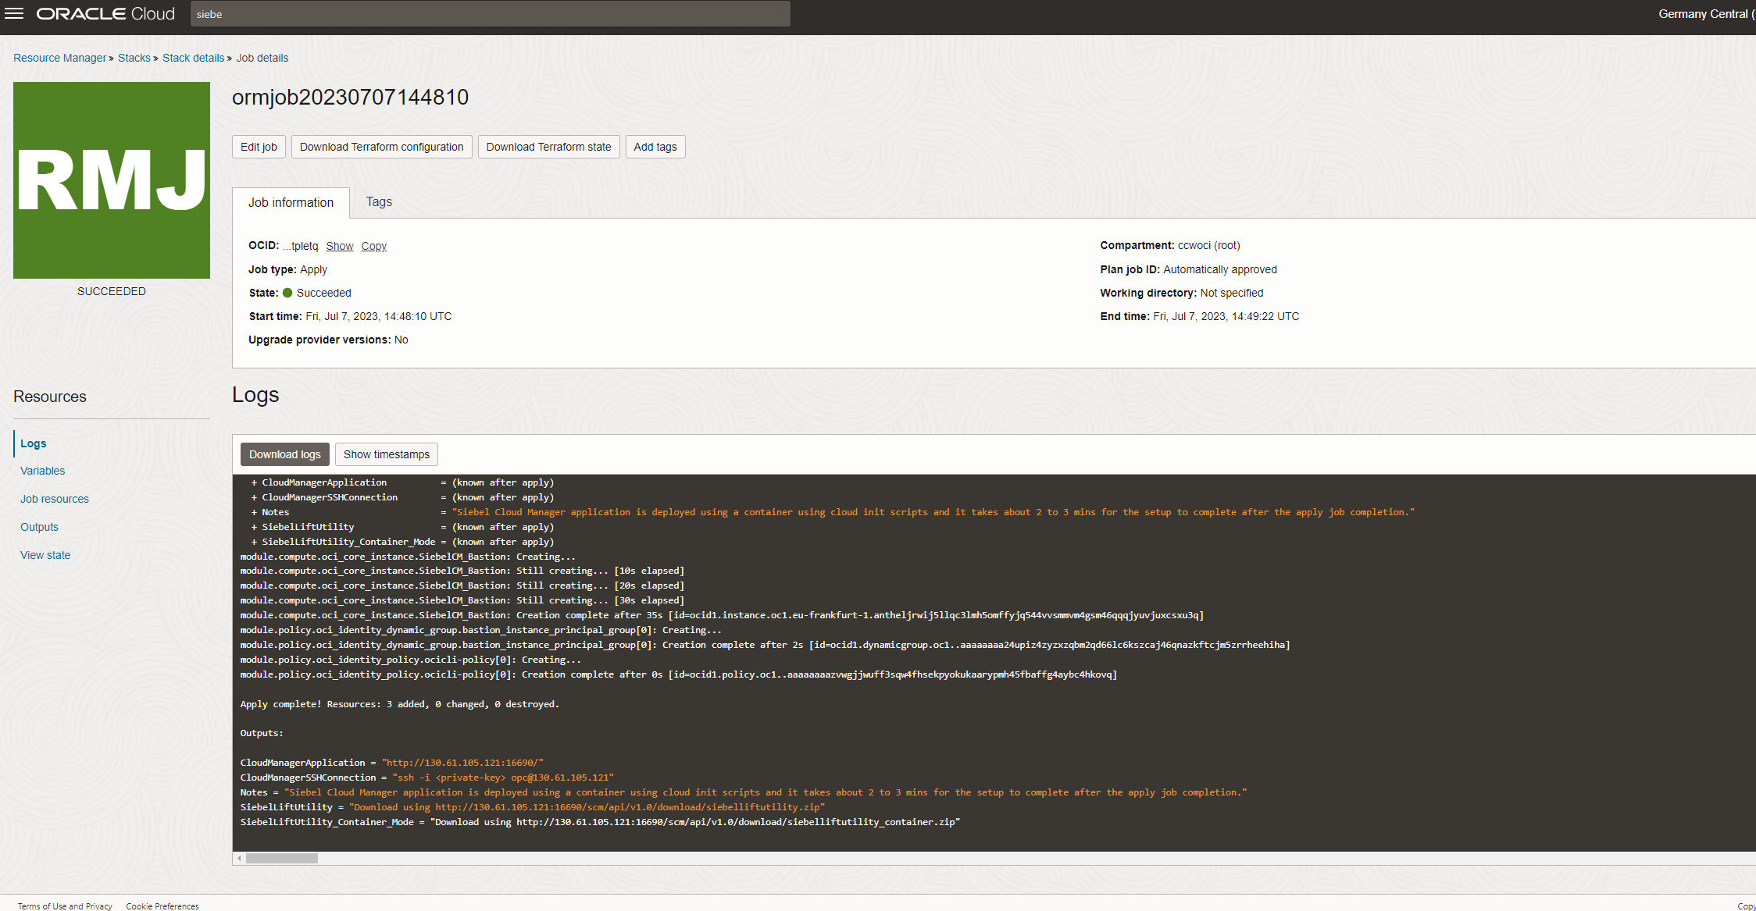
Task: Expand the Outputs sidebar section
Action: pyautogui.click(x=38, y=527)
